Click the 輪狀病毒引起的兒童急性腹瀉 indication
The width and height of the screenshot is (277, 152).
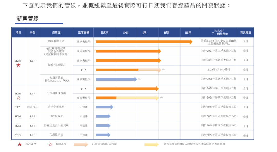[56, 51]
